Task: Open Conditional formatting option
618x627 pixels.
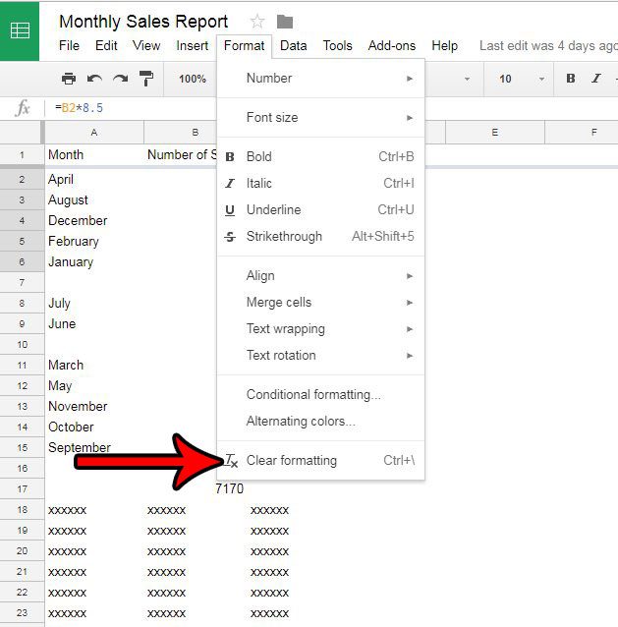Action: [313, 394]
